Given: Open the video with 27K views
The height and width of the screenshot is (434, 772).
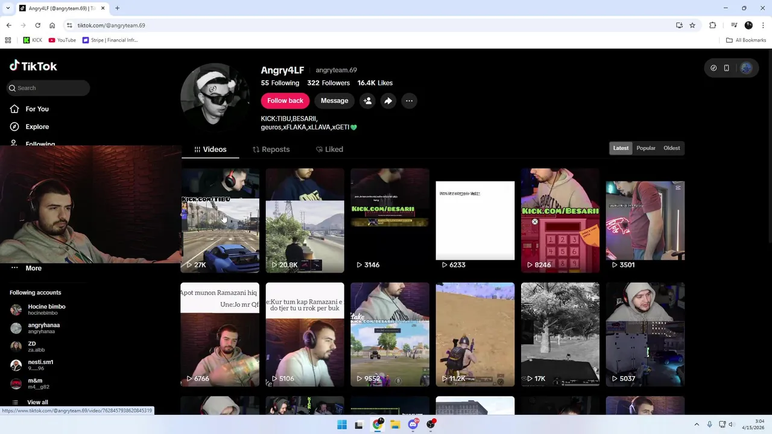Looking at the screenshot, I should tap(220, 221).
